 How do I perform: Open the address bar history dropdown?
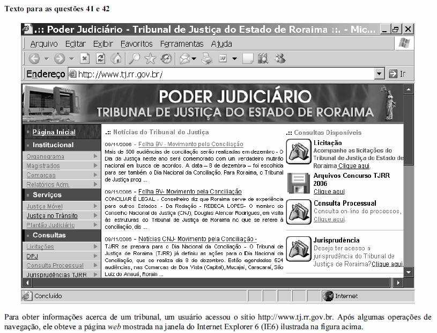(379, 74)
